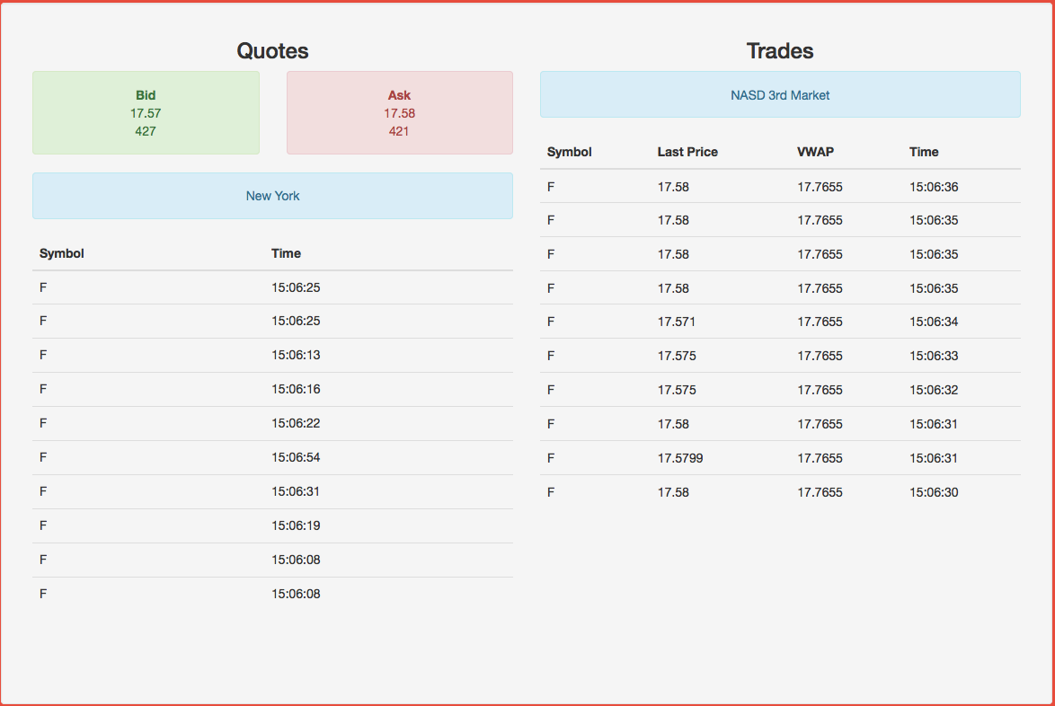
Task: Click the Bid size value 427
Action: pyautogui.click(x=146, y=131)
